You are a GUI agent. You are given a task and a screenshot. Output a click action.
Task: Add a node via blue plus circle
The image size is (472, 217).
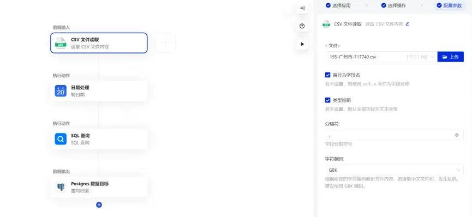coord(99,205)
